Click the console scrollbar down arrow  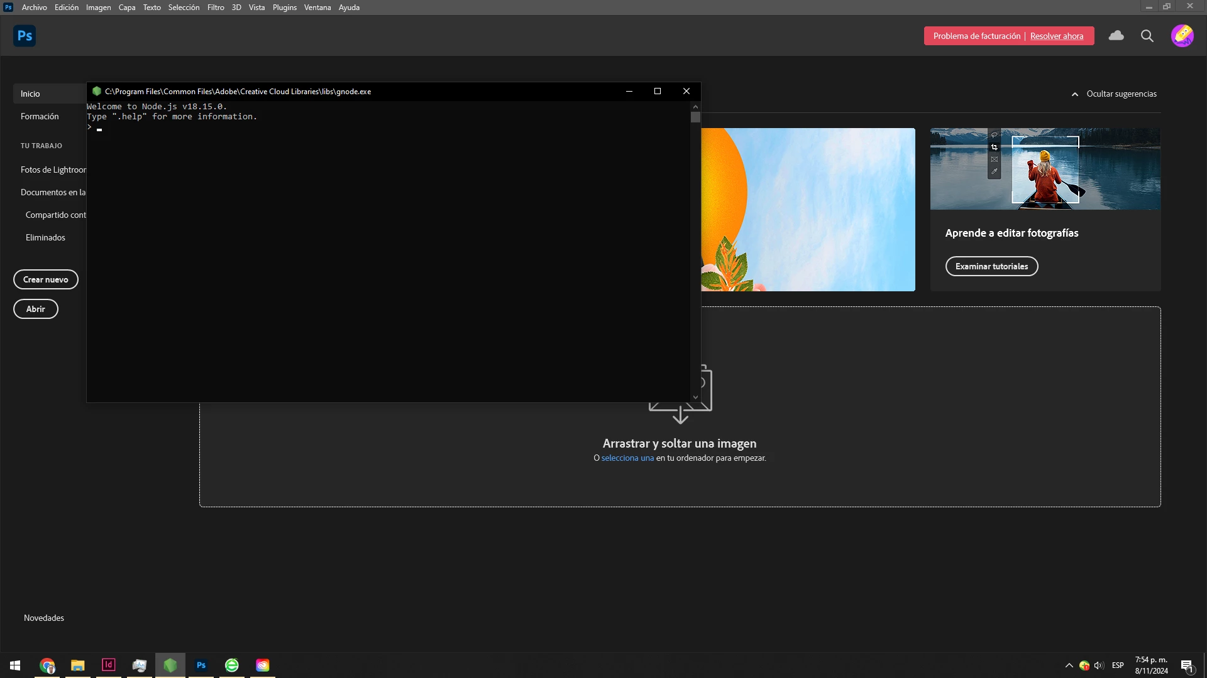point(695,397)
